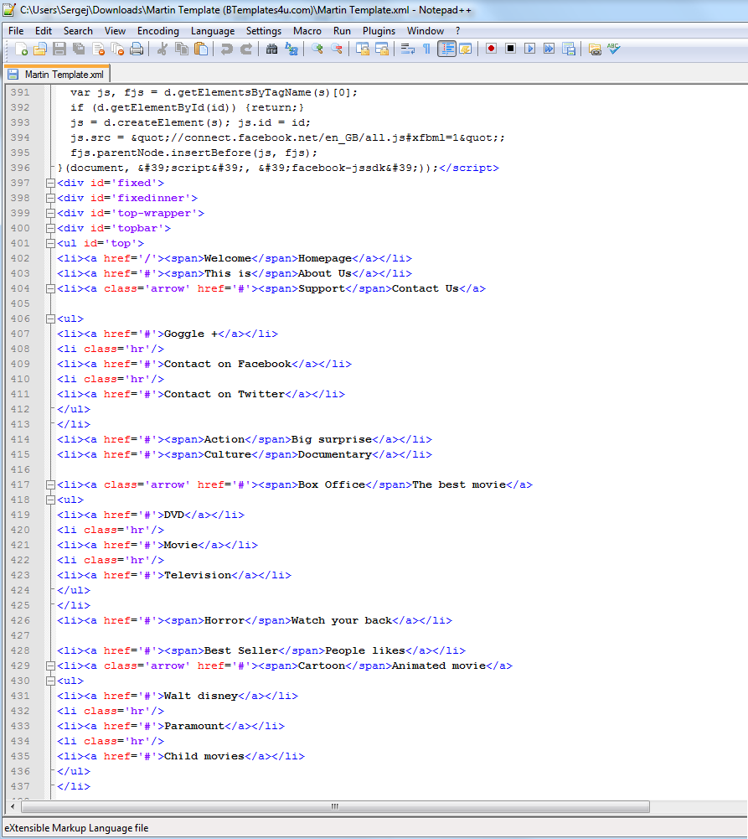Image resolution: width=748 pixels, height=839 pixels.
Task: Open the Plugins menu
Action: (x=379, y=31)
